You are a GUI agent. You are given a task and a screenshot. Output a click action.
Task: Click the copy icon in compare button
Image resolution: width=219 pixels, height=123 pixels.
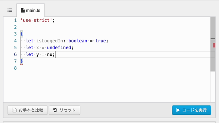pyautogui.click(x=14, y=110)
